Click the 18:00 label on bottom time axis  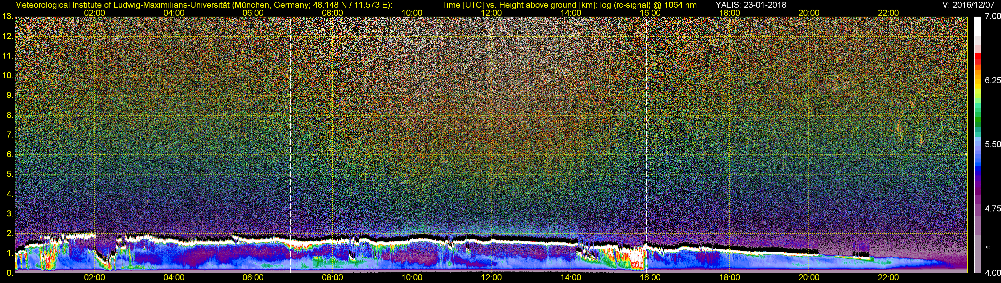point(729,278)
